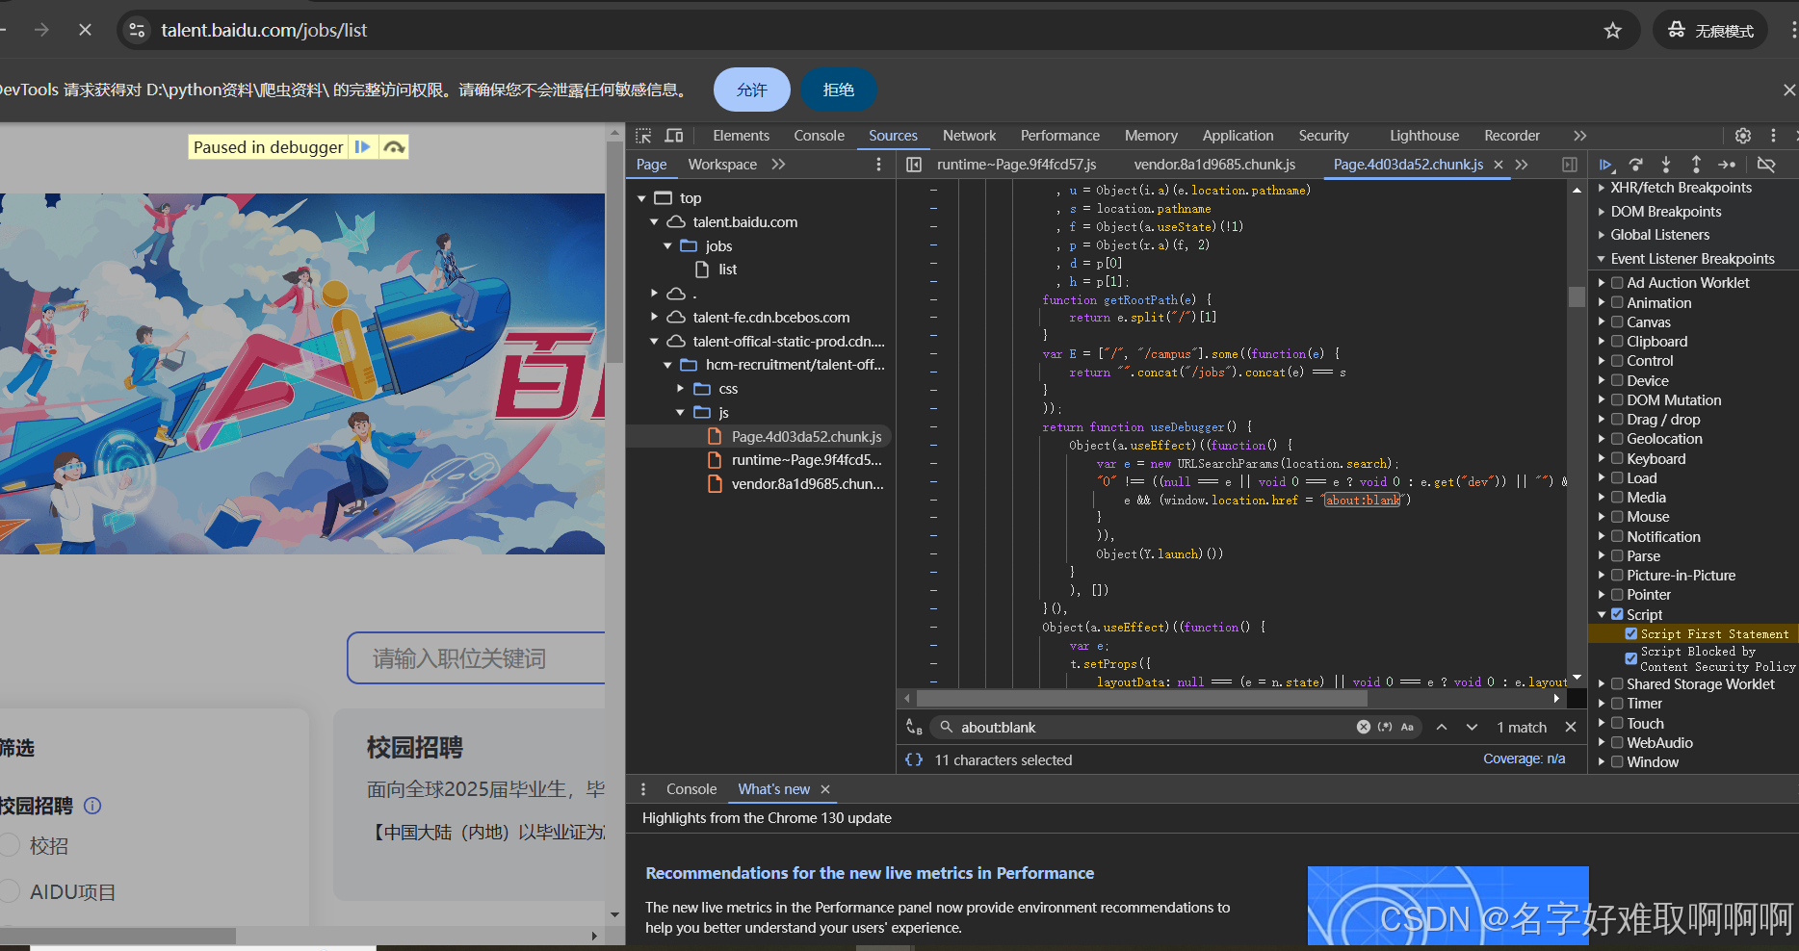The image size is (1799, 951).
Task: Open runtime~Page.9f4fcd57.js file tab
Action: tap(1016, 165)
